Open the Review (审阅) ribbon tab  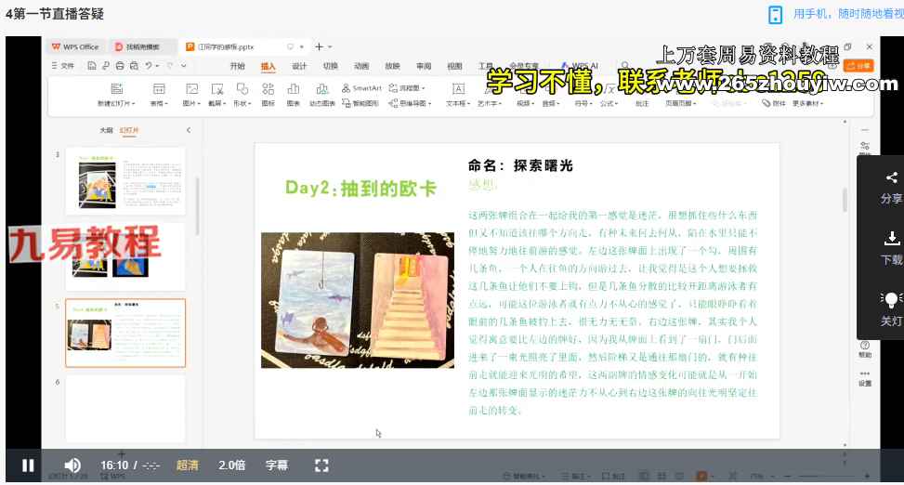point(424,66)
